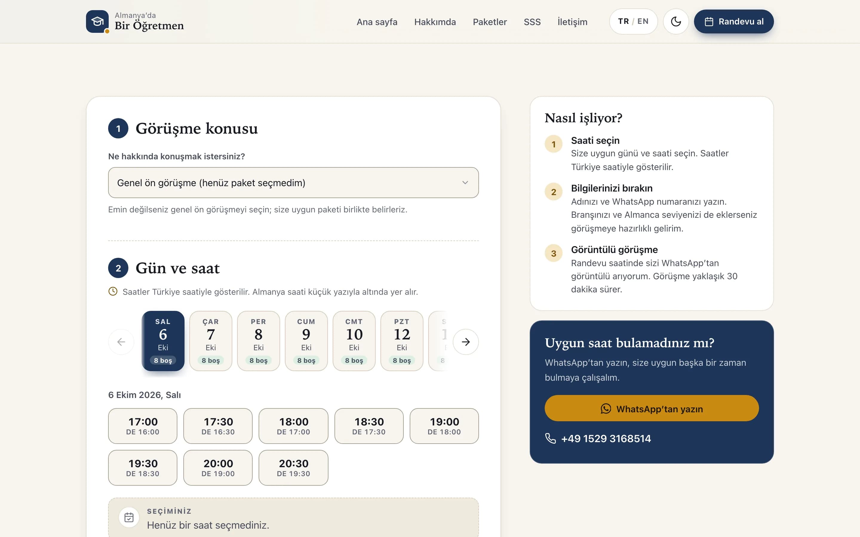This screenshot has width=860, height=537.
Task: Select the SAL 6 Eki date card
Action: coord(163,341)
